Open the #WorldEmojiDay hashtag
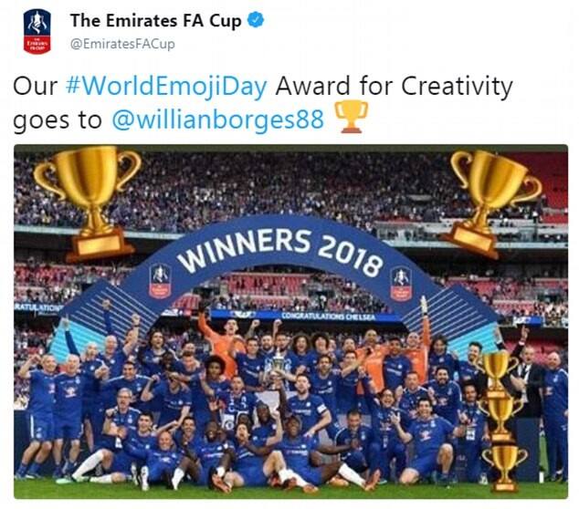This screenshot has width=579, height=509. (166, 86)
